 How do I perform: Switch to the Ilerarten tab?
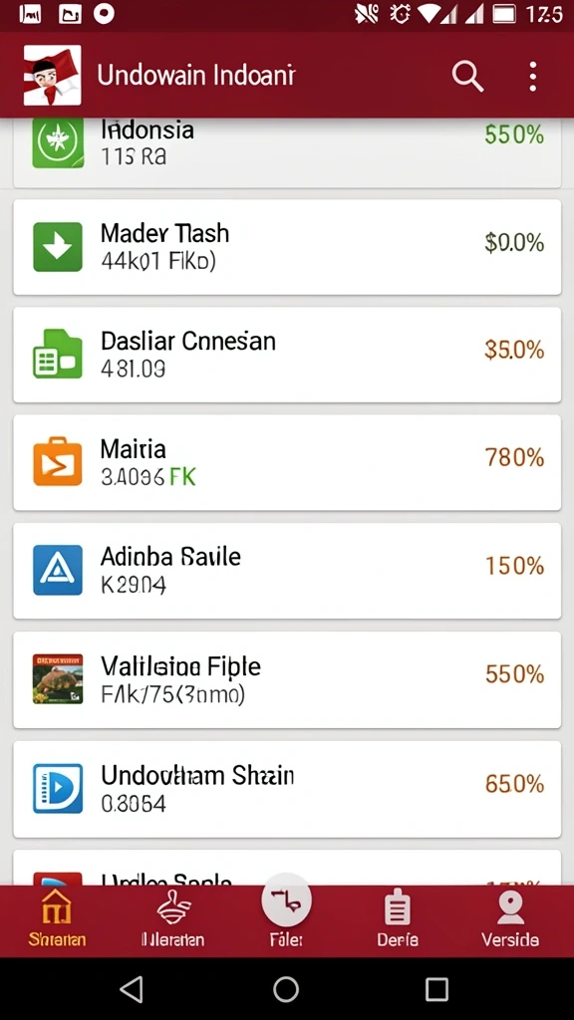pos(173,918)
